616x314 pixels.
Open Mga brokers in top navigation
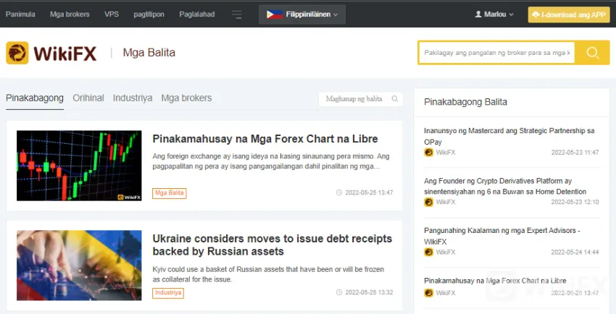point(70,14)
